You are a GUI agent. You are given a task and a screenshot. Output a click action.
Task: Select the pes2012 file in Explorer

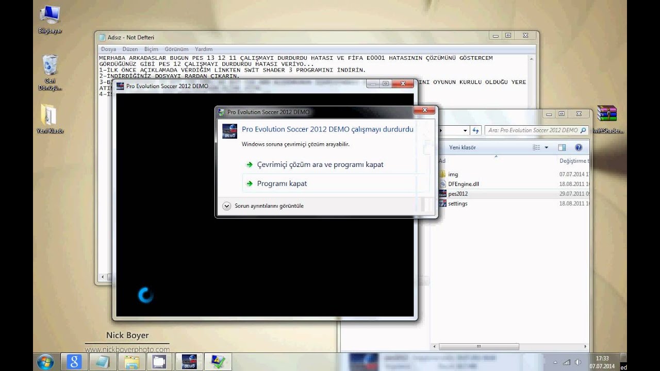tap(458, 194)
